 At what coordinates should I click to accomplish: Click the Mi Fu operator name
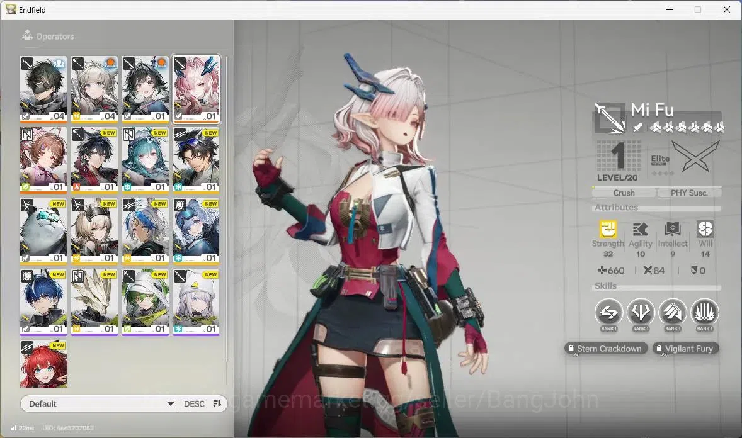click(652, 109)
